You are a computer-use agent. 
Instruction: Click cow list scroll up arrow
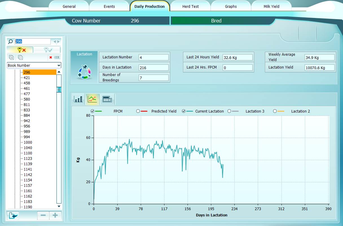pos(59,72)
